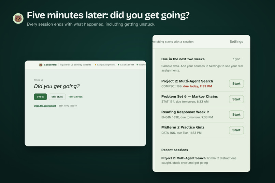275x183 pixels.
Task: Click the 'Time's up' label
Action: pos(39,80)
